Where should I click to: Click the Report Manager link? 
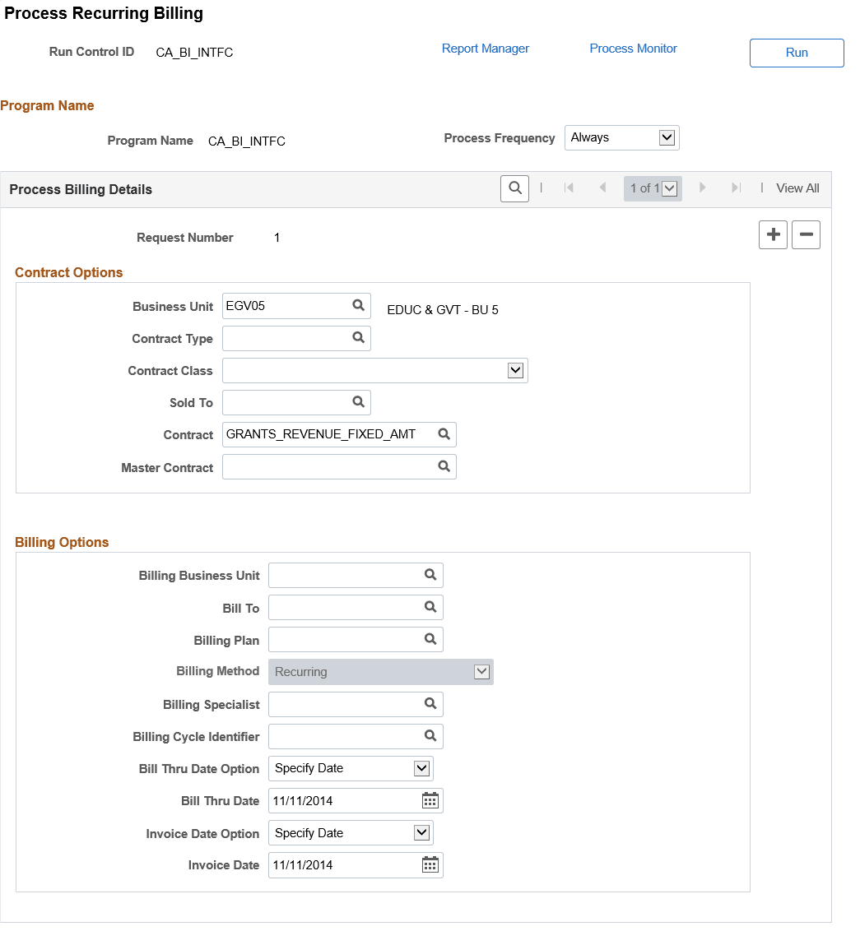485,49
